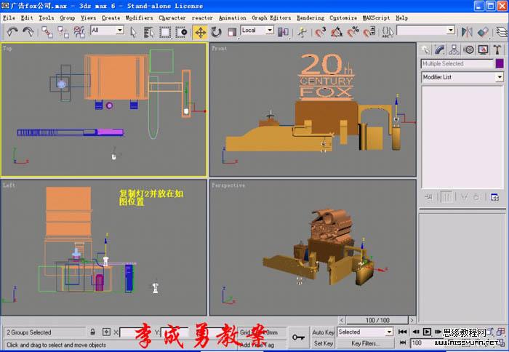
Task: Toggle the Angle Snap icon
Action: pos(337,32)
